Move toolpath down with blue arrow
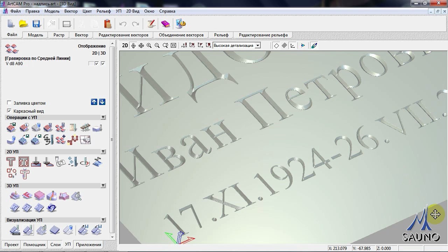 click(102, 102)
